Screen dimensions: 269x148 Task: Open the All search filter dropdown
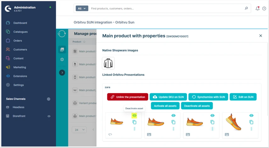(82, 9)
